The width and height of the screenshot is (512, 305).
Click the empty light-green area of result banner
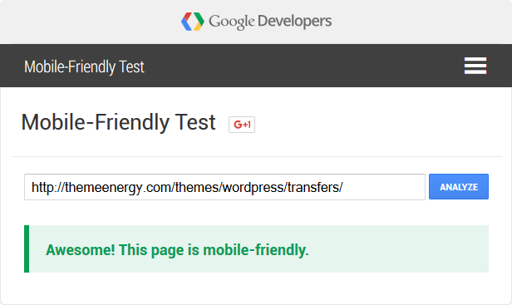coord(398,248)
